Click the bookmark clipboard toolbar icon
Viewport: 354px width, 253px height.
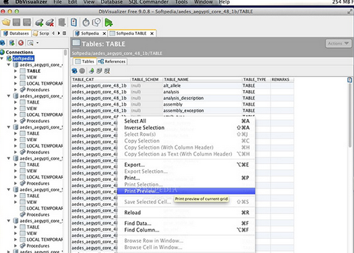73,22
